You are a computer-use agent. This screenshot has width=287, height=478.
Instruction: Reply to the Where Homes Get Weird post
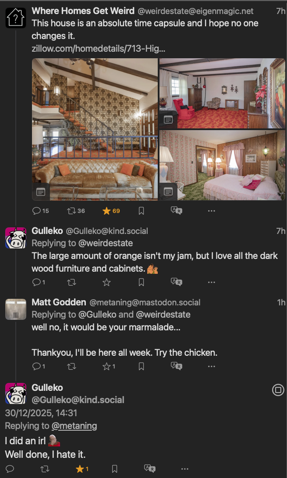click(36, 211)
